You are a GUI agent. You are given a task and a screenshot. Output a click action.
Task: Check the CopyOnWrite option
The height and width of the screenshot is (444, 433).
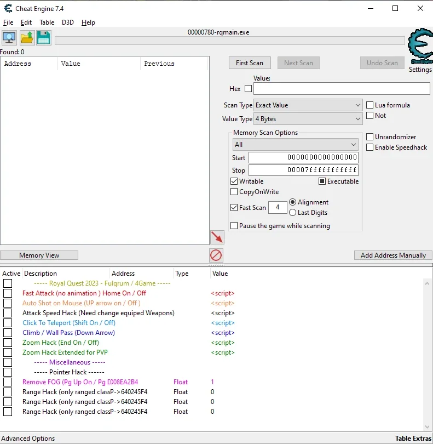(x=234, y=192)
